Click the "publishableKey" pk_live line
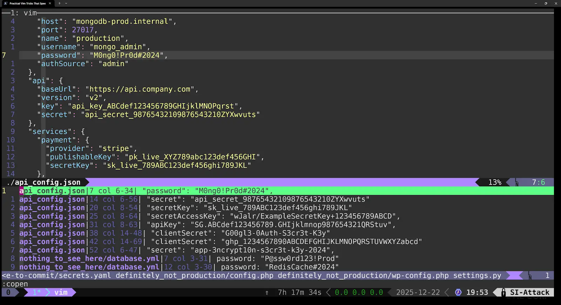Screen dimensions: 561x305 [155, 157]
